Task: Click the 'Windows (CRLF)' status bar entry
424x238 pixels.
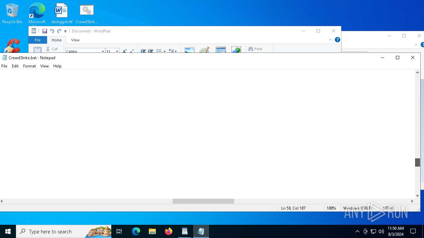Action: coord(357,208)
